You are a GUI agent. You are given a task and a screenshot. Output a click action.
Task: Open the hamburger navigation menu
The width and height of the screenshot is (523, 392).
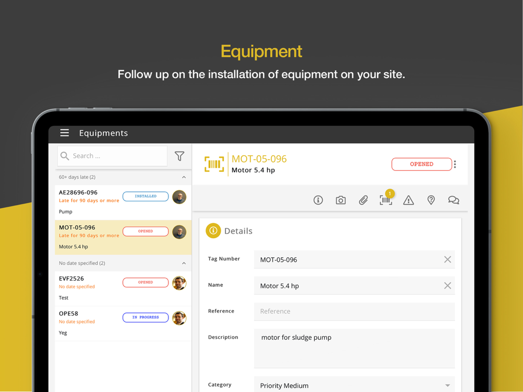[64, 133]
